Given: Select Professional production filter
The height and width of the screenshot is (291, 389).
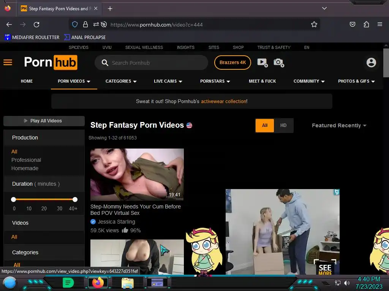Looking at the screenshot, I should 26,160.
